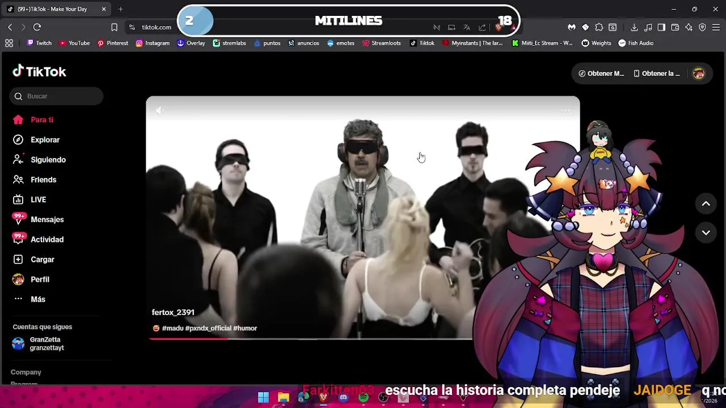
Task: Open the apps grid in bookmarks bar
Action: [9, 43]
